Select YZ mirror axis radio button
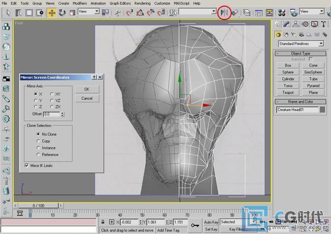This screenshot has height=234, width=331. click(x=52, y=100)
